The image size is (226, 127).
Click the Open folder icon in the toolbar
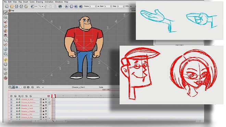tap(12, 7)
